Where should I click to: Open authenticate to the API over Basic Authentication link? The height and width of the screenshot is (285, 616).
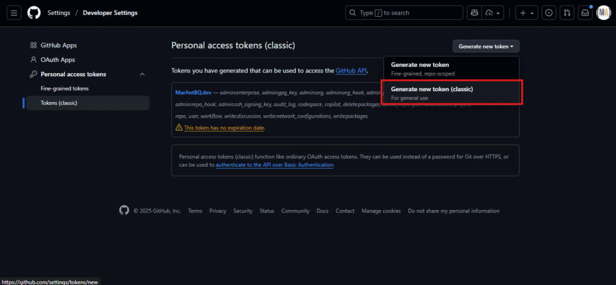(x=274, y=165)
